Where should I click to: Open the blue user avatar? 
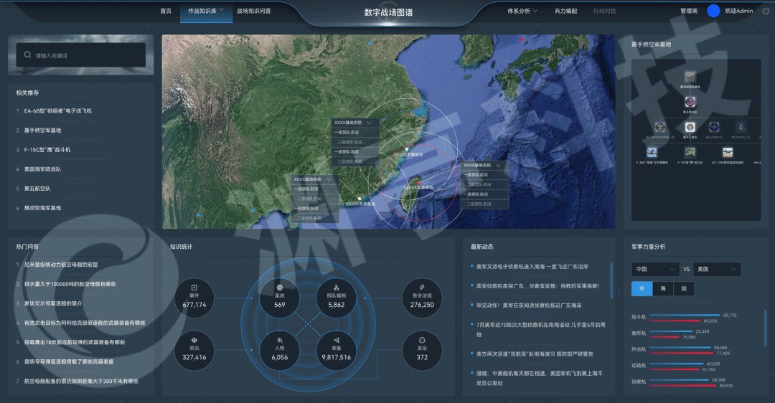click(713, 11)
